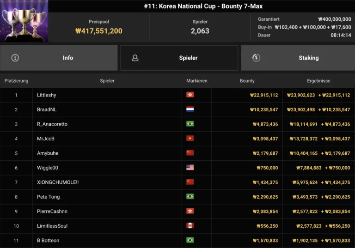Click the player count 2,063

[200, 31]
